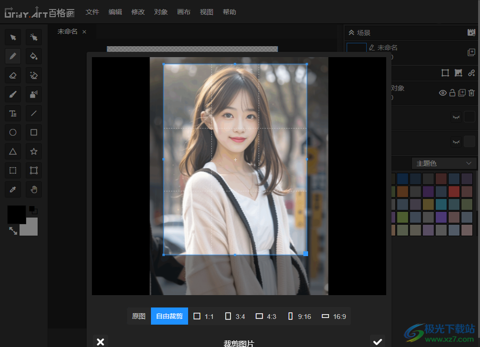Toggle the object's eye visibility icon
Image resolution: width=480 pixels, height=347 pixels.
tap(443, 93)
